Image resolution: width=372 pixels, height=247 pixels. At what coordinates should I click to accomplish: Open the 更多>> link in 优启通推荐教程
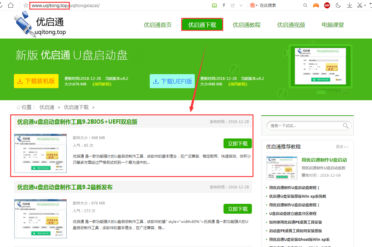click(342, 147)
